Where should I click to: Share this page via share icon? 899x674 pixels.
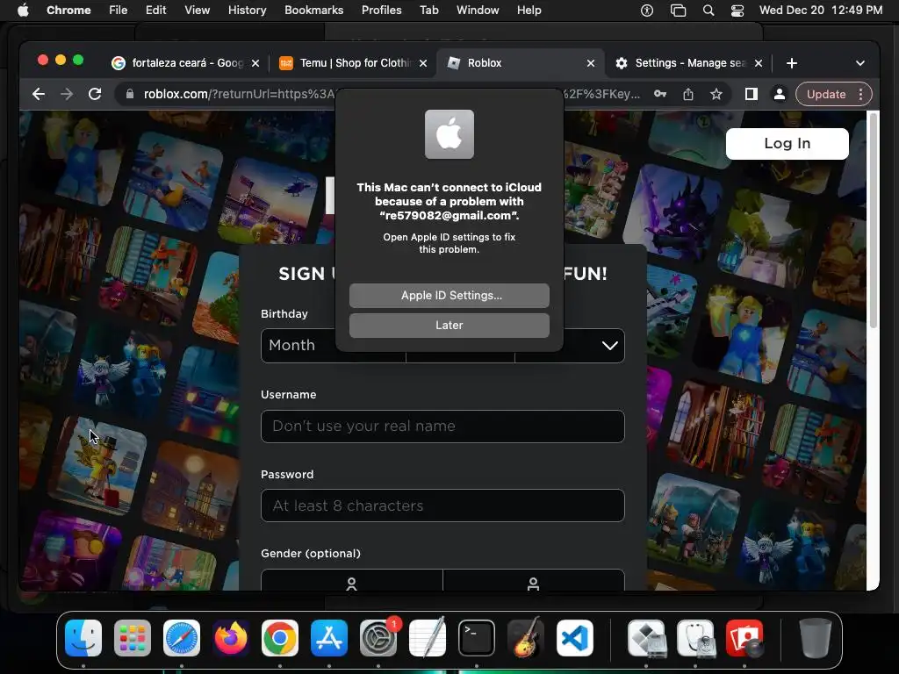[688, 94]
